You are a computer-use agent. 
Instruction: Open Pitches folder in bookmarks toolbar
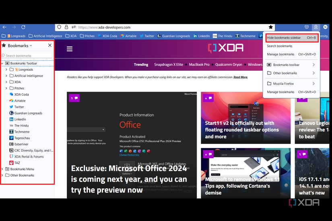coord(87,36)
